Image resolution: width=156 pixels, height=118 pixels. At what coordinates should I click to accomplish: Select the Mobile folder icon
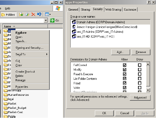tap(6, 116)
